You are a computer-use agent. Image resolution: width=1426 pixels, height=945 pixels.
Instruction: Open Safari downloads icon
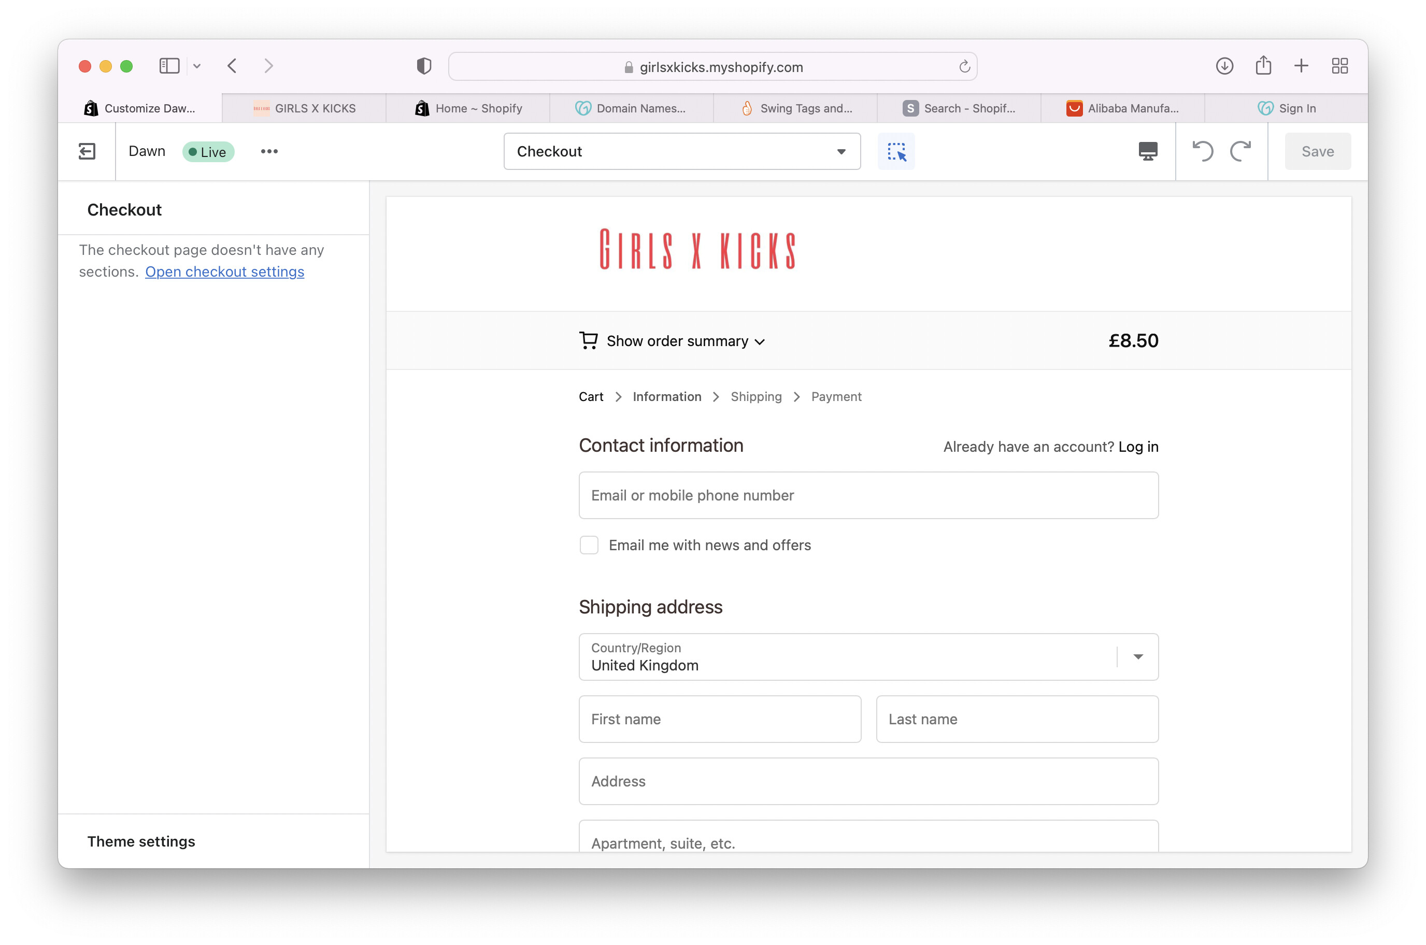coord(1224,66)
